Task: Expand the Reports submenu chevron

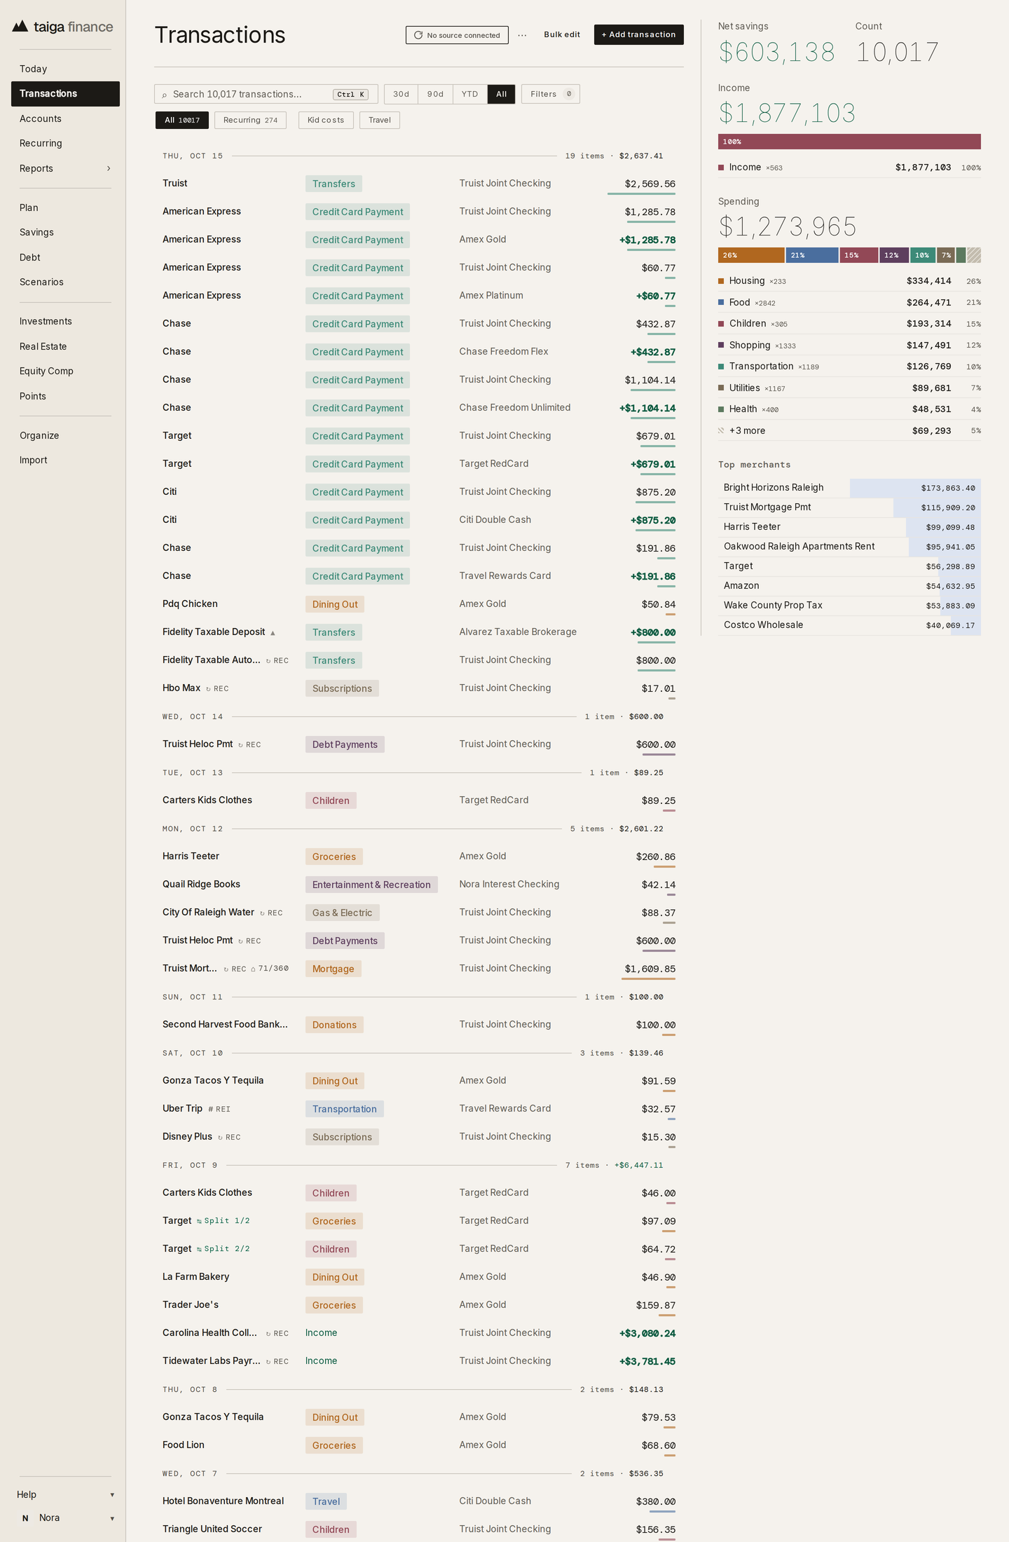Action: pos(109,169)
